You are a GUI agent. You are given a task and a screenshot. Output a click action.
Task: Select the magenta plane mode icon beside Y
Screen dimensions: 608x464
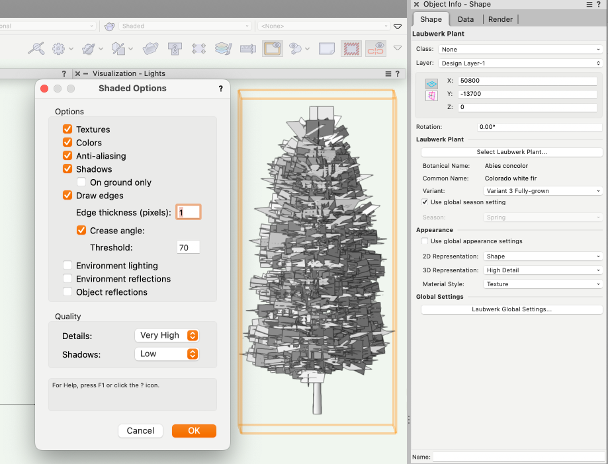(431, 96)
